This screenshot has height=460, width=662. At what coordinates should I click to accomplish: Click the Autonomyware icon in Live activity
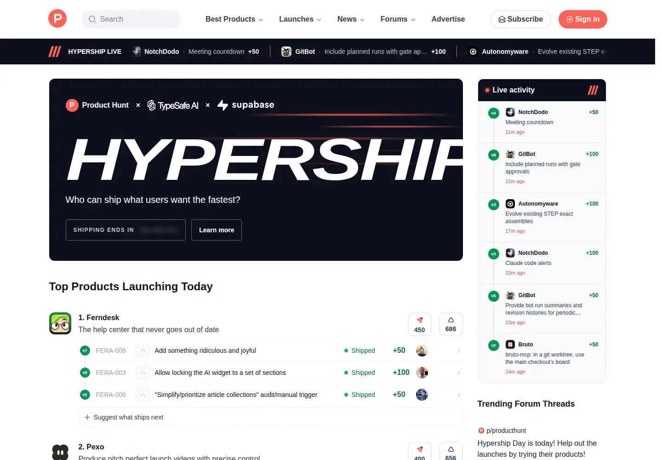pos(510,204)
